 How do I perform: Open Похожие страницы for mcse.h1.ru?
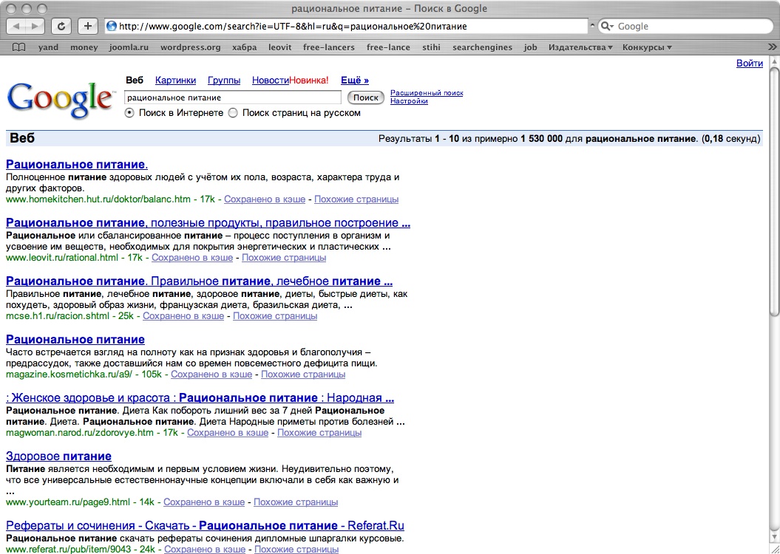pos(275,316)
